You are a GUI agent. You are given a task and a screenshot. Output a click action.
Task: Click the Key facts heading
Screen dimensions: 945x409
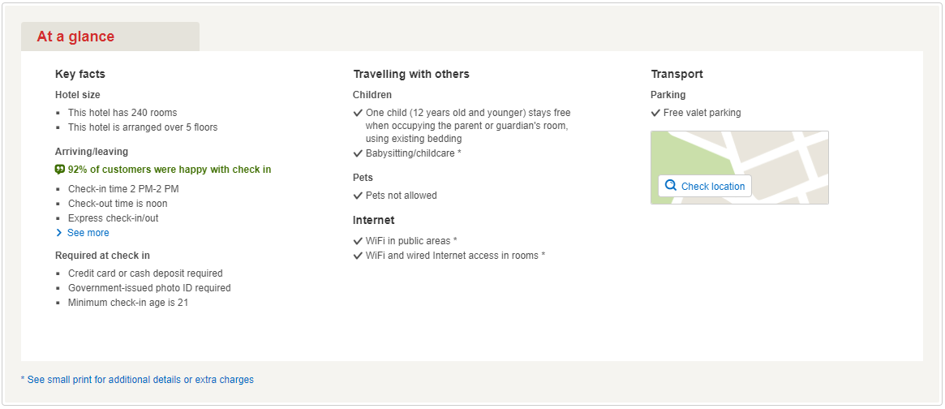(80, 74)
